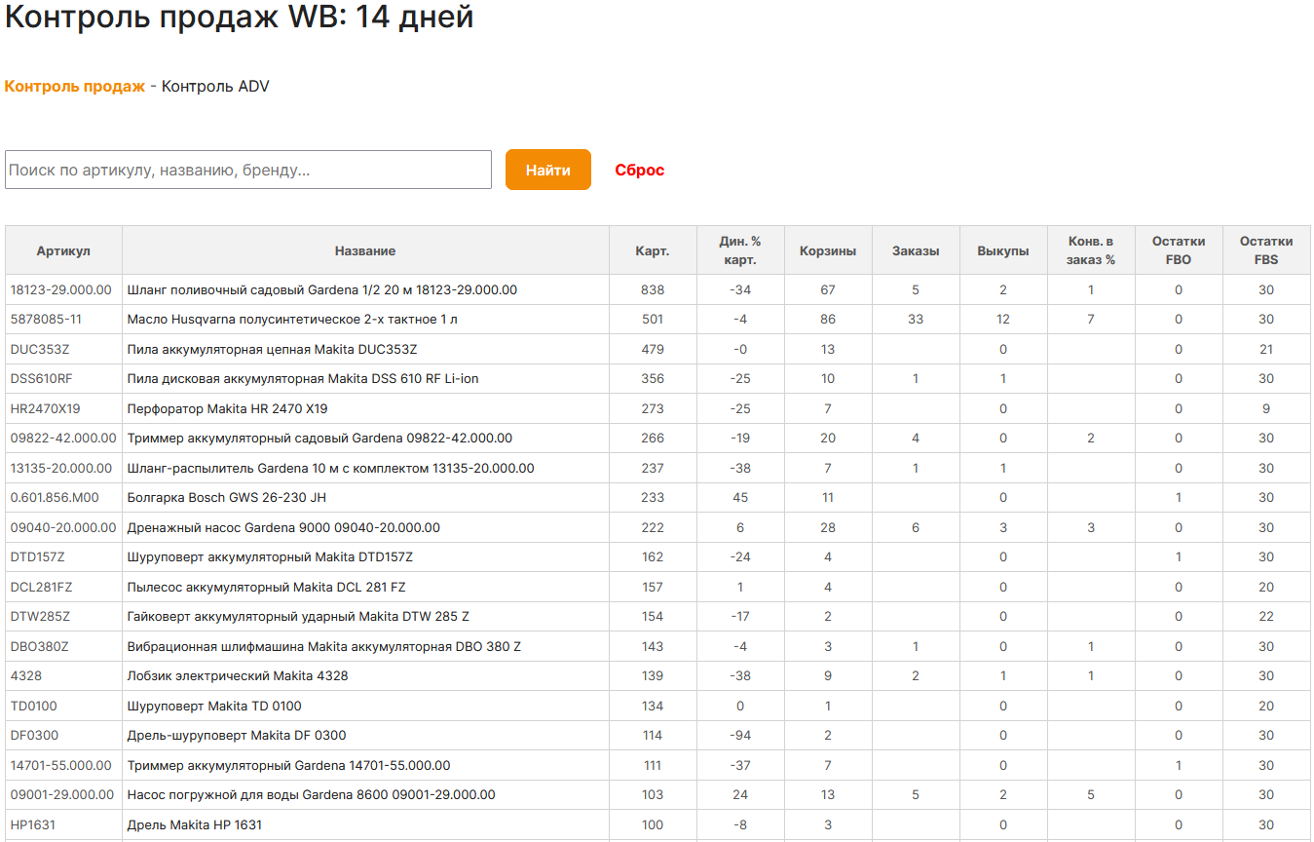
Task: Click the Заказы column header
Action: 916,250
